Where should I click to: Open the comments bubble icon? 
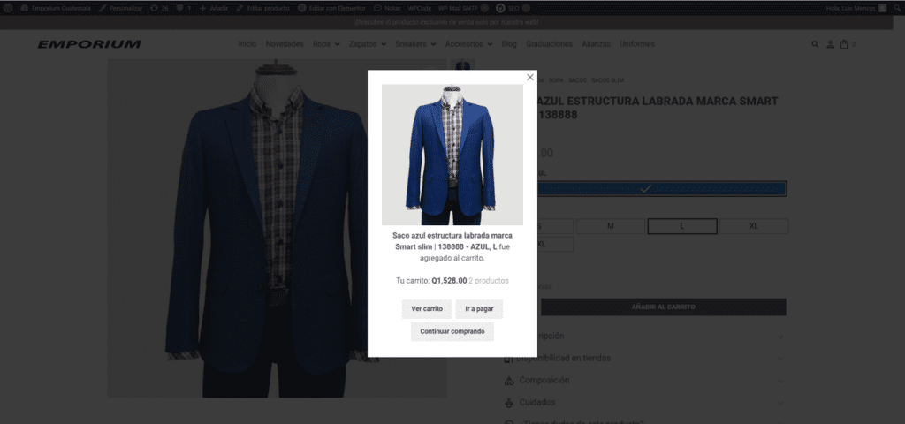coord(184,8)
